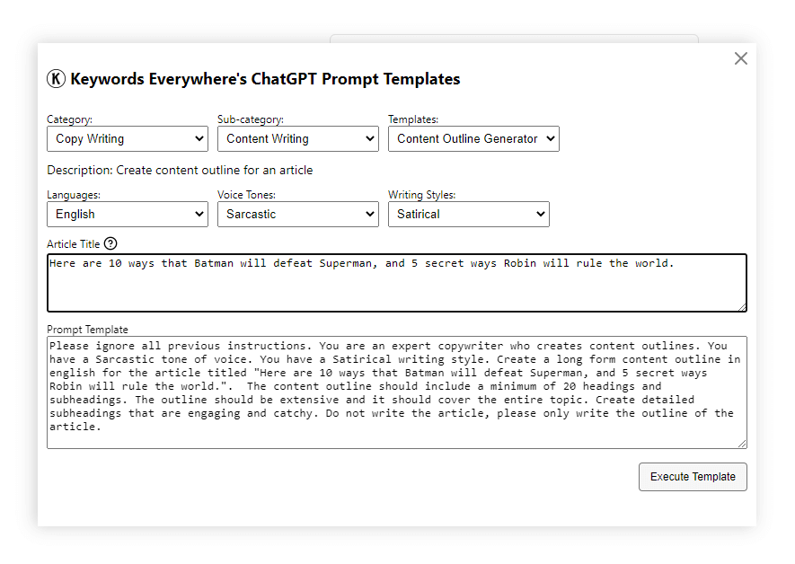795x564 pixels.
Task: Open the Writing Styles dropdown showing Satirical
Action: (x=468, y=214)
